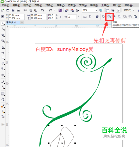Toggle the lock ratio padlock
This screenshot has width=139, height=147.
pyautogui.click(x=60, y=17)
